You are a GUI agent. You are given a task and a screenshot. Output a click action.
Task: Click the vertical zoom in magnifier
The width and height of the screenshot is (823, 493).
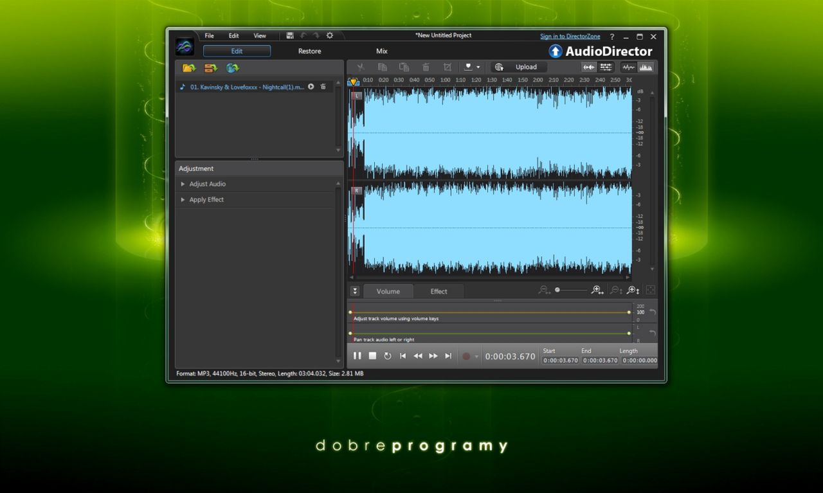pos(633,291)
